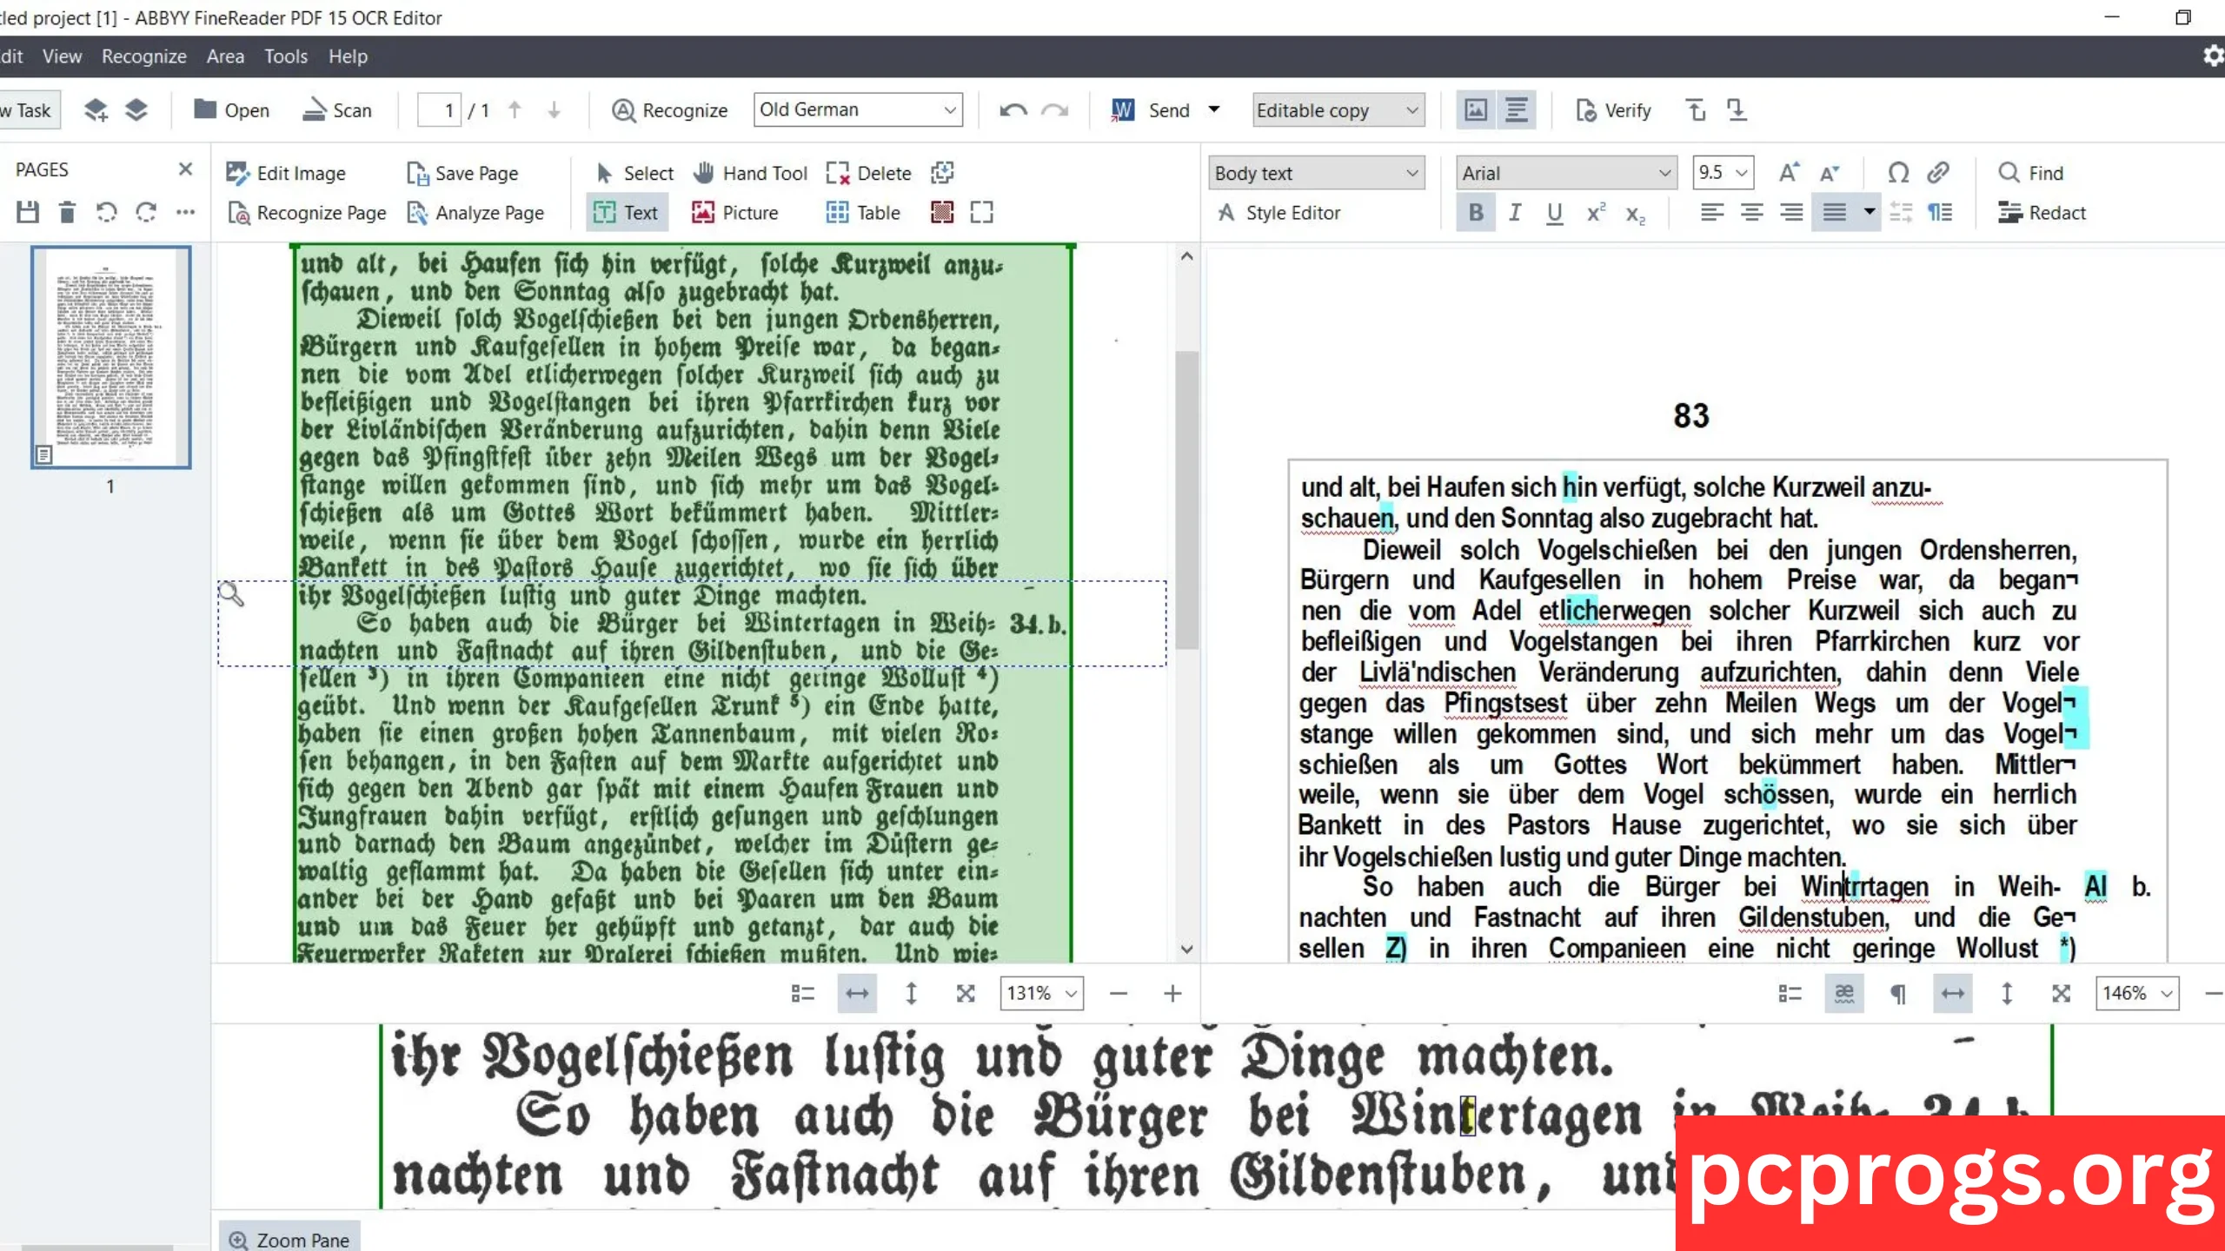Viewport: 2225px width, 1251px height.
Task: Toggle Underline formatting
Action: coord(1555,213)
